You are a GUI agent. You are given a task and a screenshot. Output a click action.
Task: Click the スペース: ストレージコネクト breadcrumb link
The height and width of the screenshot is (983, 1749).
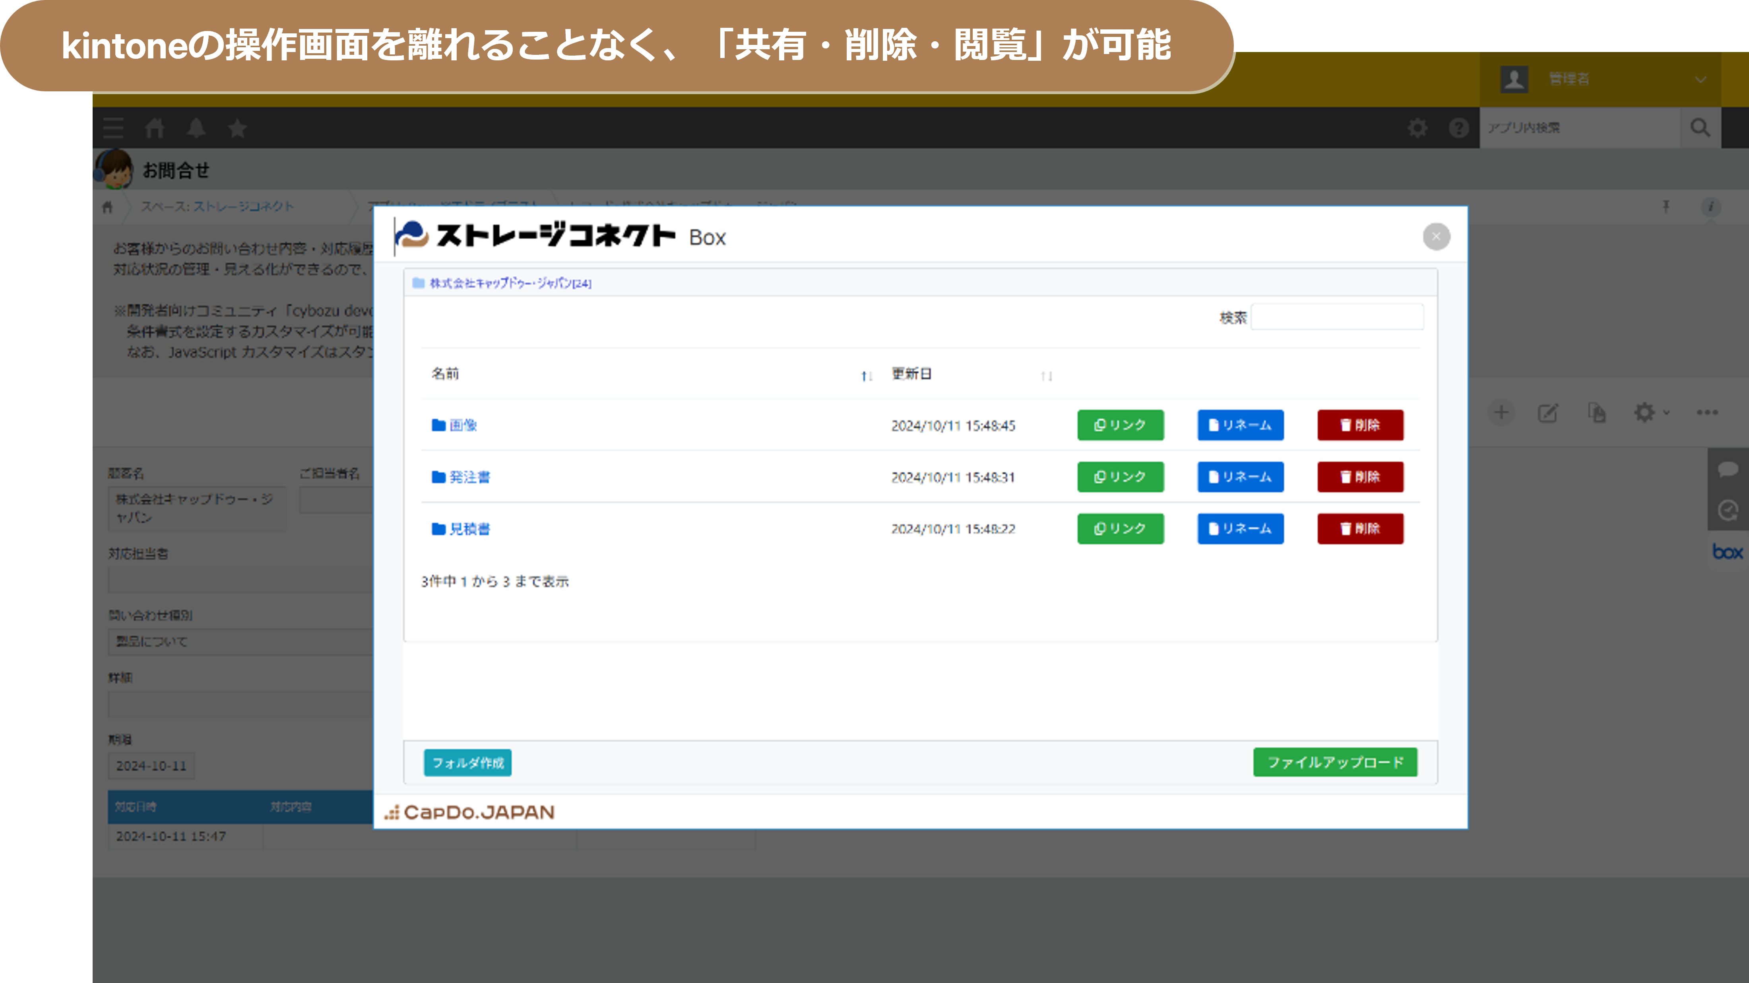tap(217, 206)
